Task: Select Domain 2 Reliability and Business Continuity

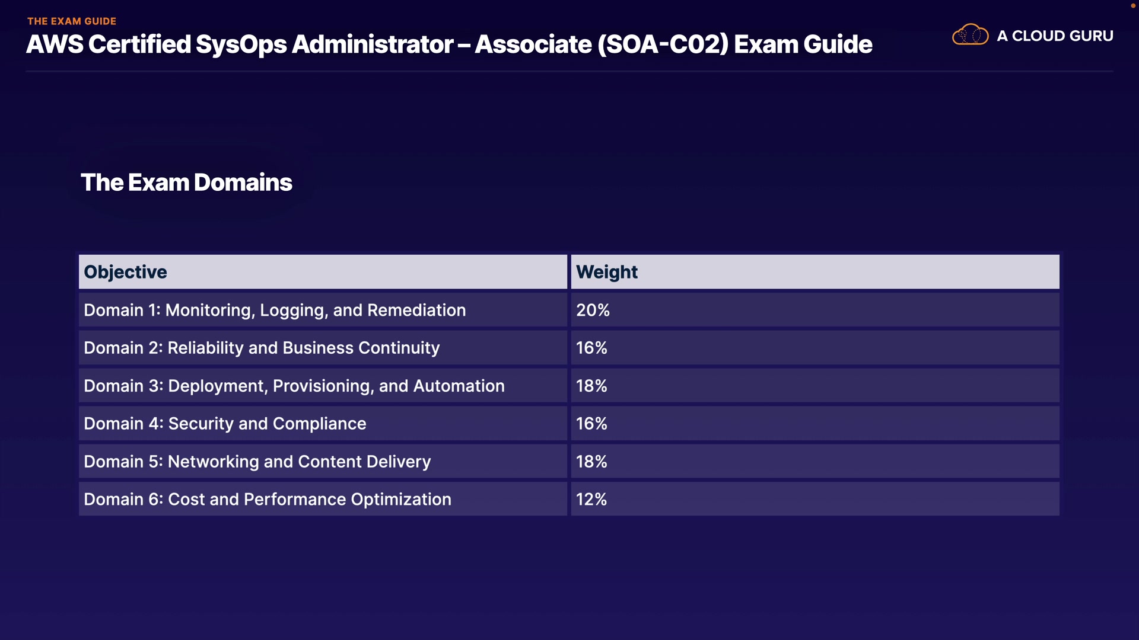Action: point(262,348)
